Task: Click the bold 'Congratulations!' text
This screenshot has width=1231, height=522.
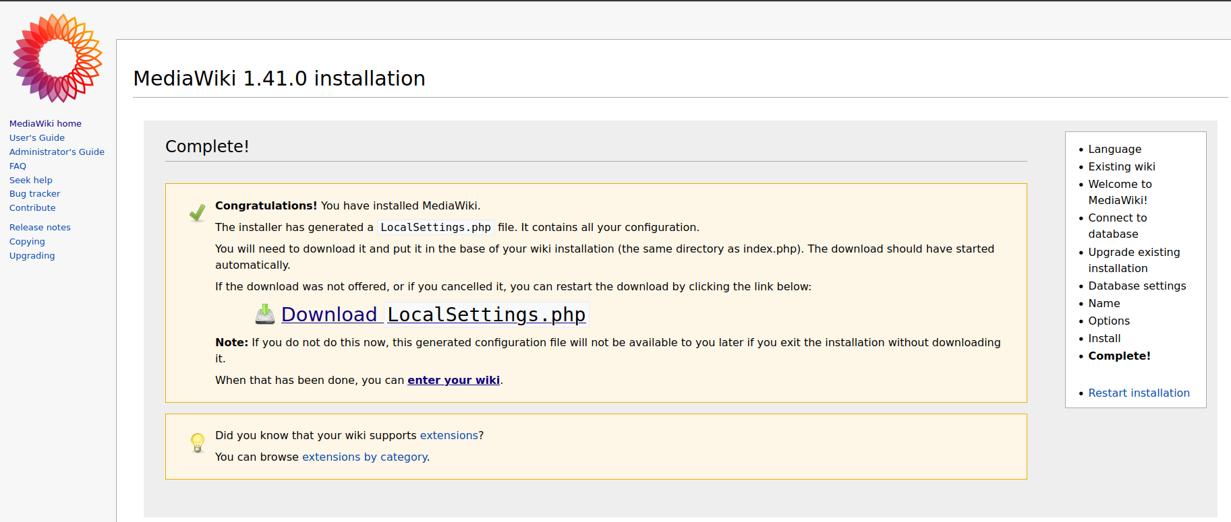Action: tap(266, 205)
